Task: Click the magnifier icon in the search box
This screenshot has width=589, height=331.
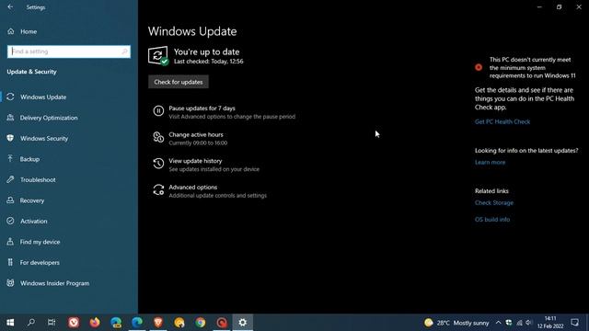Action: (124, 51)
